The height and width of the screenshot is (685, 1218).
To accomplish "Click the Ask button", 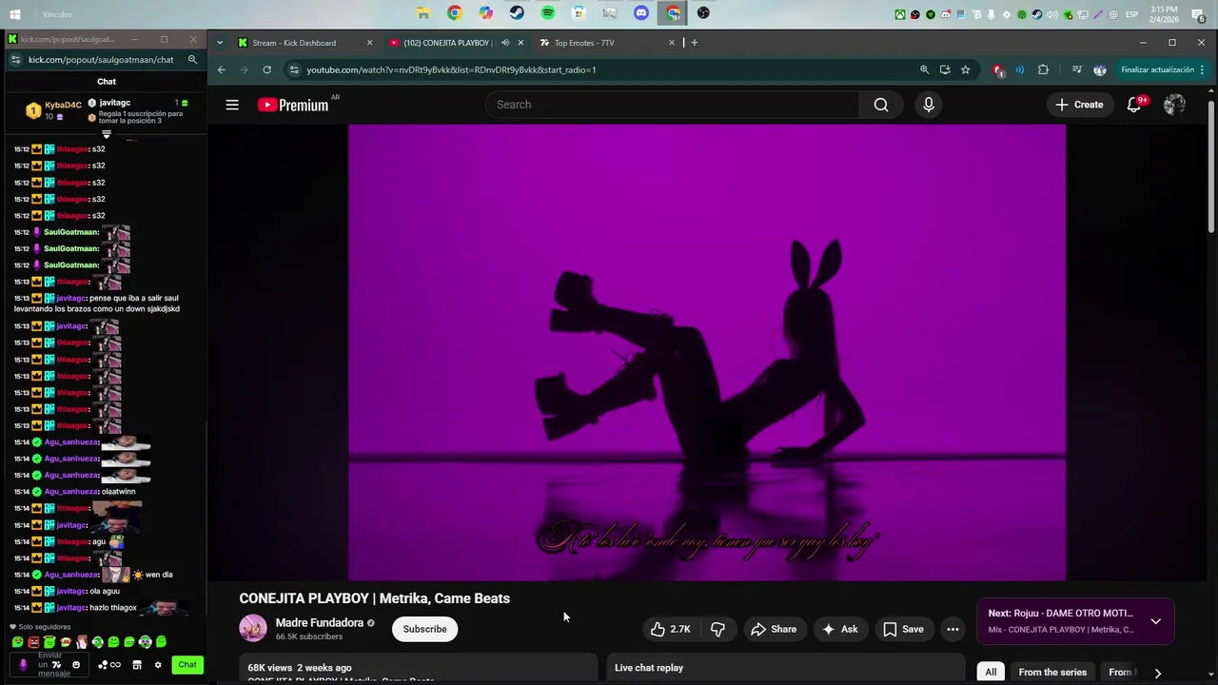I will (839, 629).
